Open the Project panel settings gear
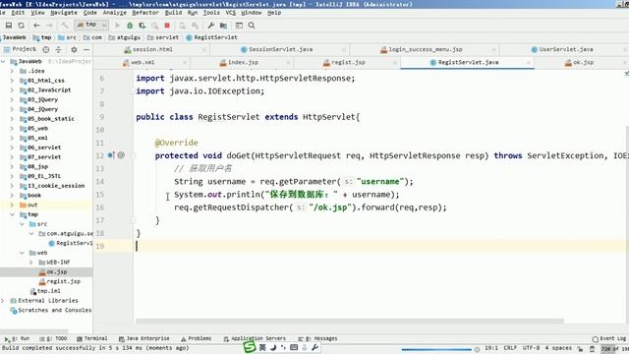 [74, 49]
